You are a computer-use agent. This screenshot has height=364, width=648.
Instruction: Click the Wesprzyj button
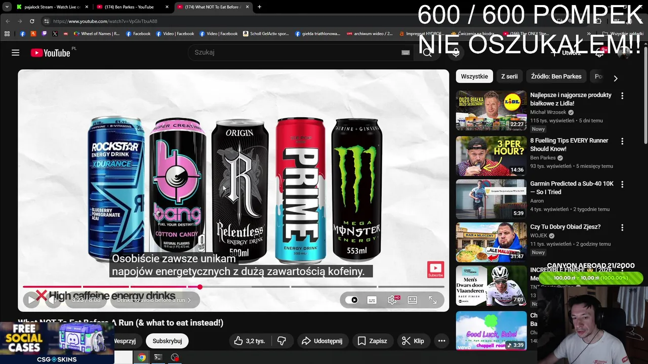(126, 341)
